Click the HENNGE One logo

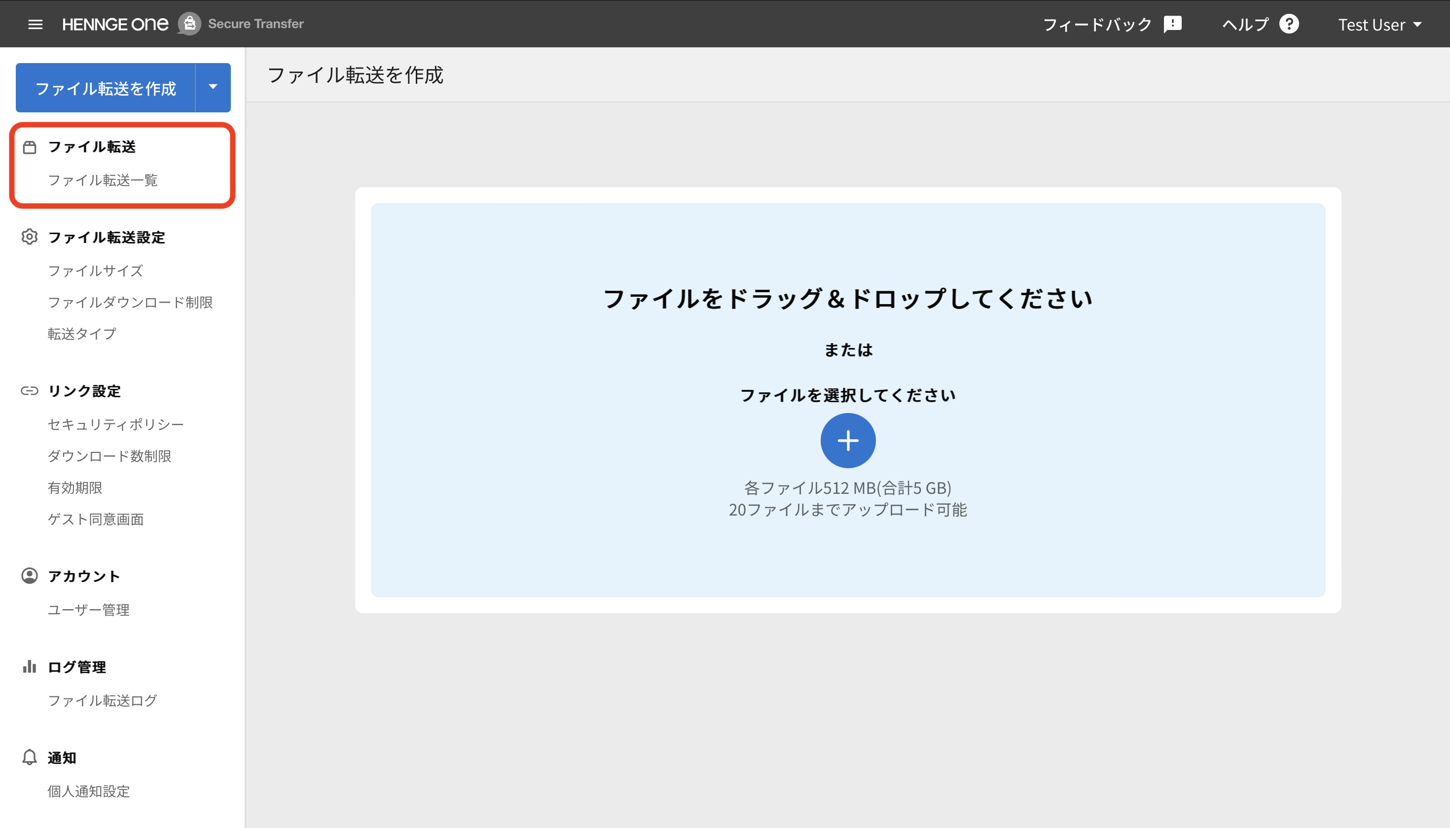(115, 24)
